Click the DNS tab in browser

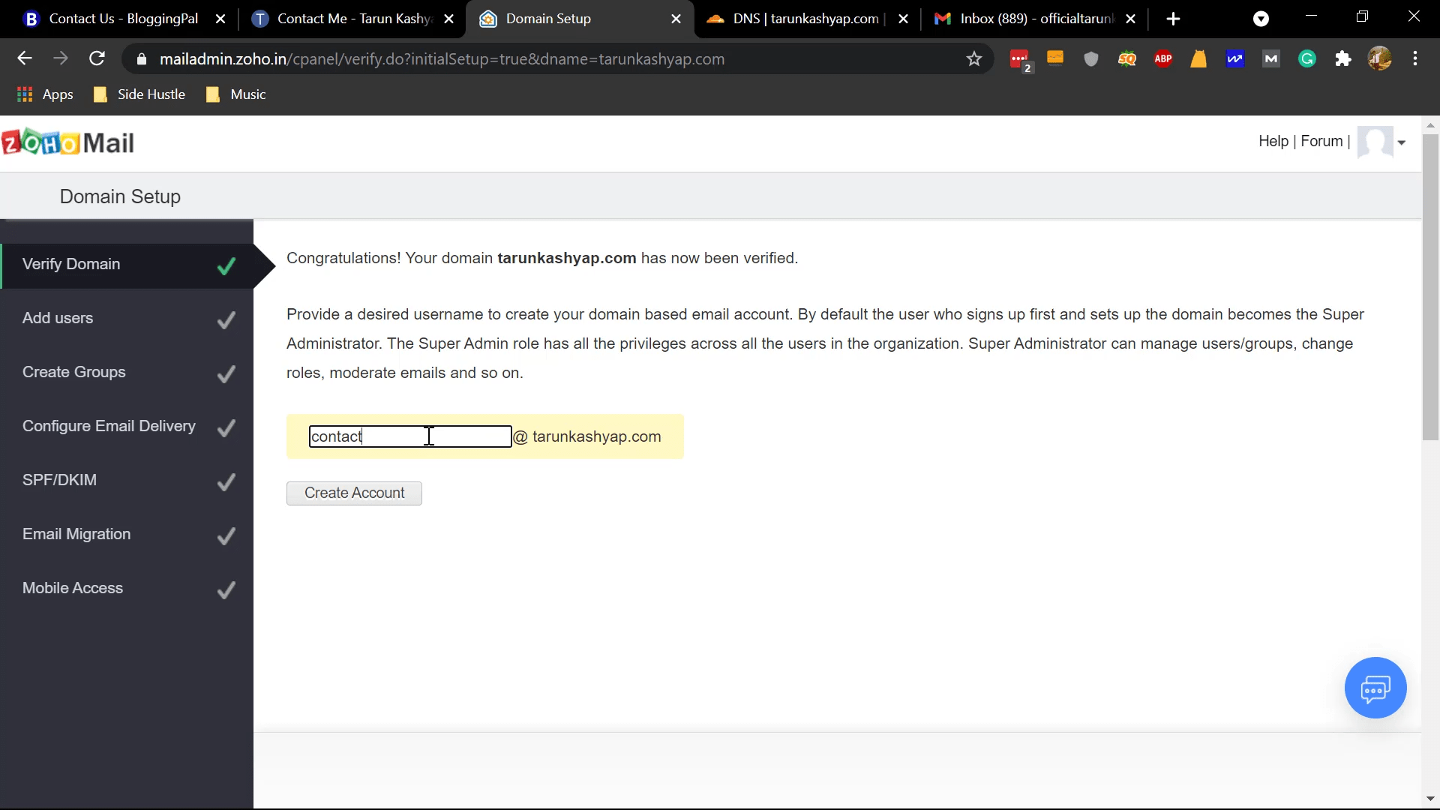click(804, 19)
